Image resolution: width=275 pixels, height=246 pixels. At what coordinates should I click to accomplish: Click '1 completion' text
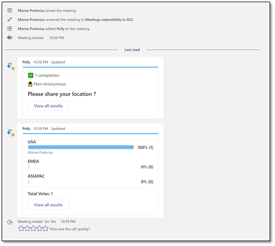tap(47, 75)
